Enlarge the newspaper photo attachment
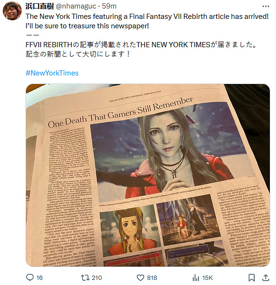Screen dimensions: 276x285 point(148,175)
